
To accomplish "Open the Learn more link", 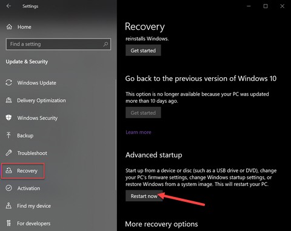I will 138,133.
